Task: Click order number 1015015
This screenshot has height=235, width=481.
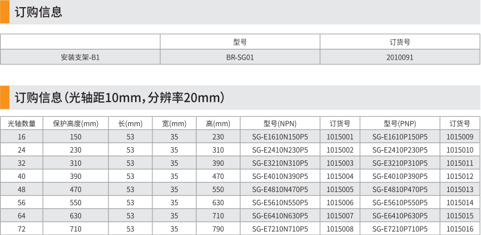Action: (460, 216)
